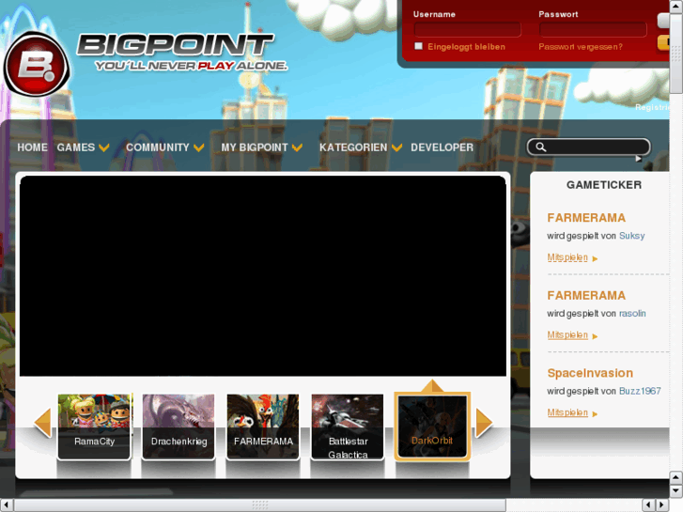The image size is (683, 512).
Task: Expand the MY BIGPOINT dropdown chevron
Action: click(298, 147)
